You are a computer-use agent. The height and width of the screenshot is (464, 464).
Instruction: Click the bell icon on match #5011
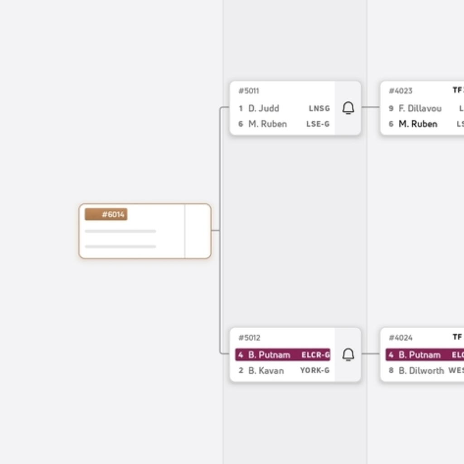coord(348,108)
